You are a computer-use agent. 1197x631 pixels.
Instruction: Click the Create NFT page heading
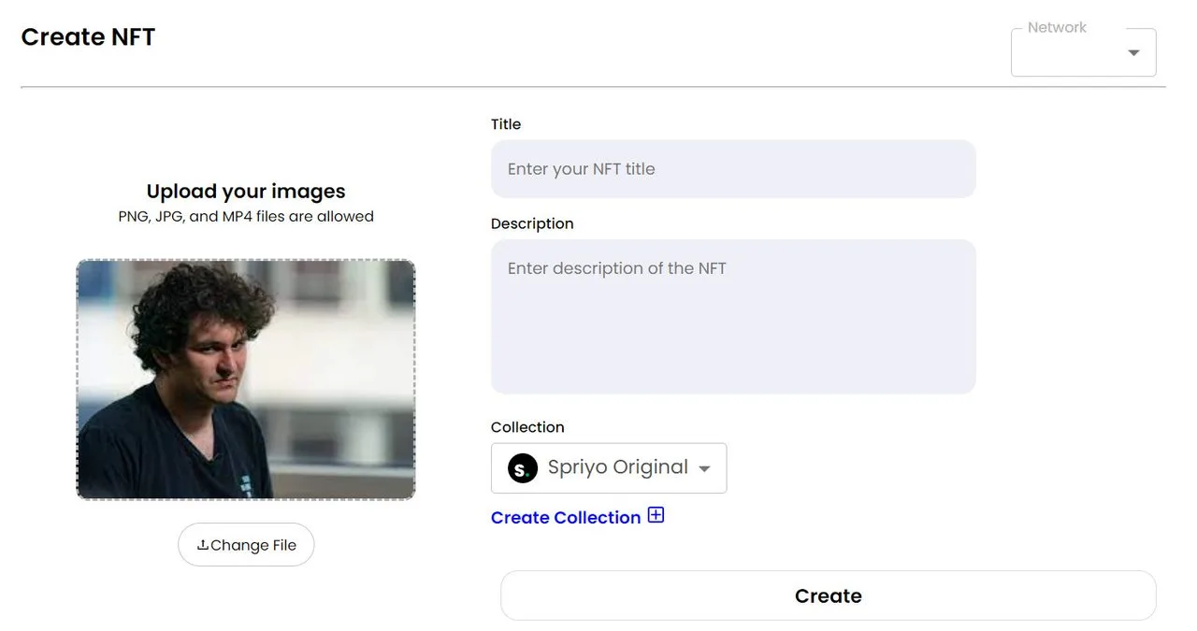88,36
